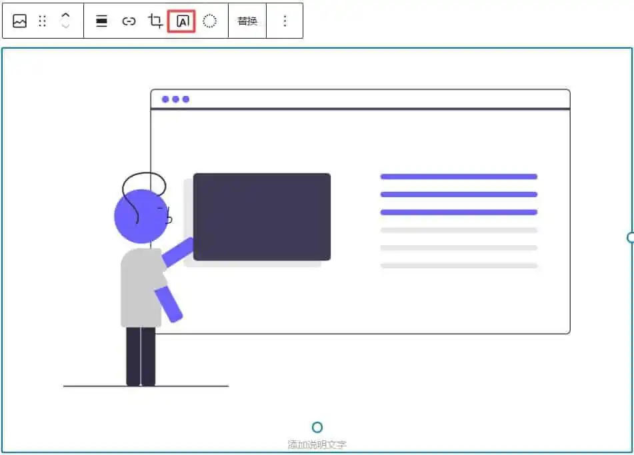The width and height of the screenshot is (634, 455).
Task: Click the bottom resize handle circle
Action: 317,427
